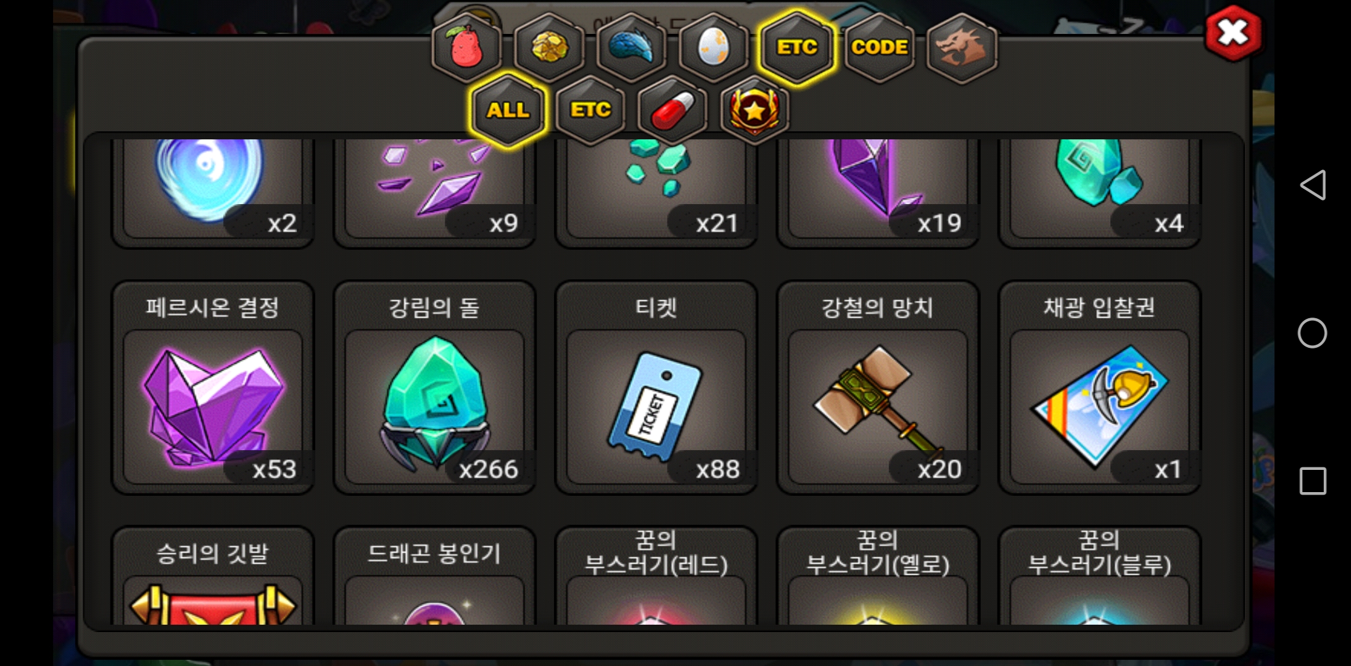Open the brown dragon head category

[962, 47]
